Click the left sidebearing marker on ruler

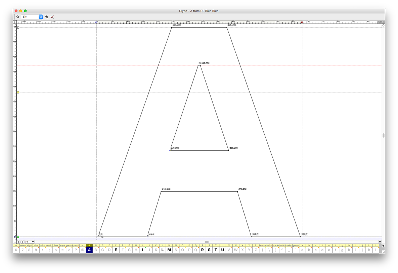point(96,22)
